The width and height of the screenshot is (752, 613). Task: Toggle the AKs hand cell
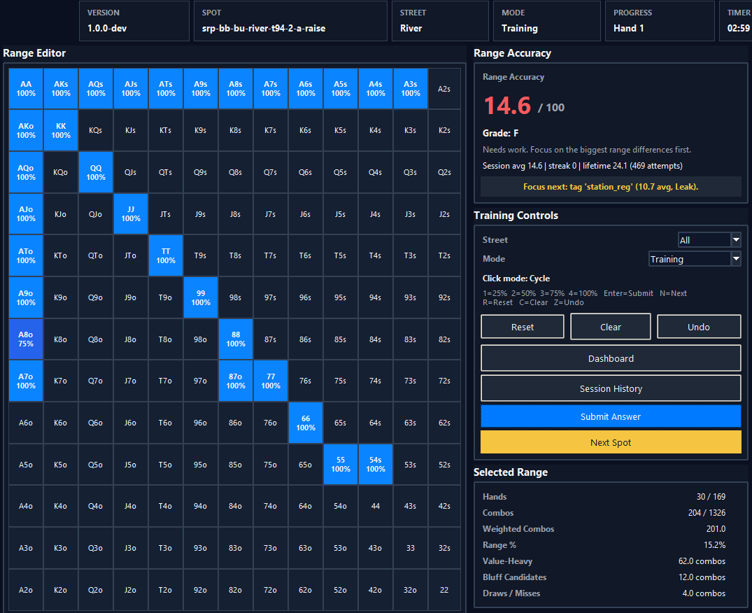click(61, 89)
